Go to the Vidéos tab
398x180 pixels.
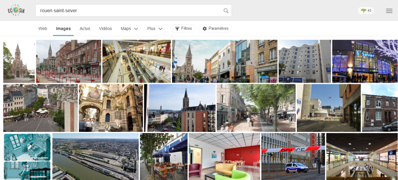click(105, 29)
